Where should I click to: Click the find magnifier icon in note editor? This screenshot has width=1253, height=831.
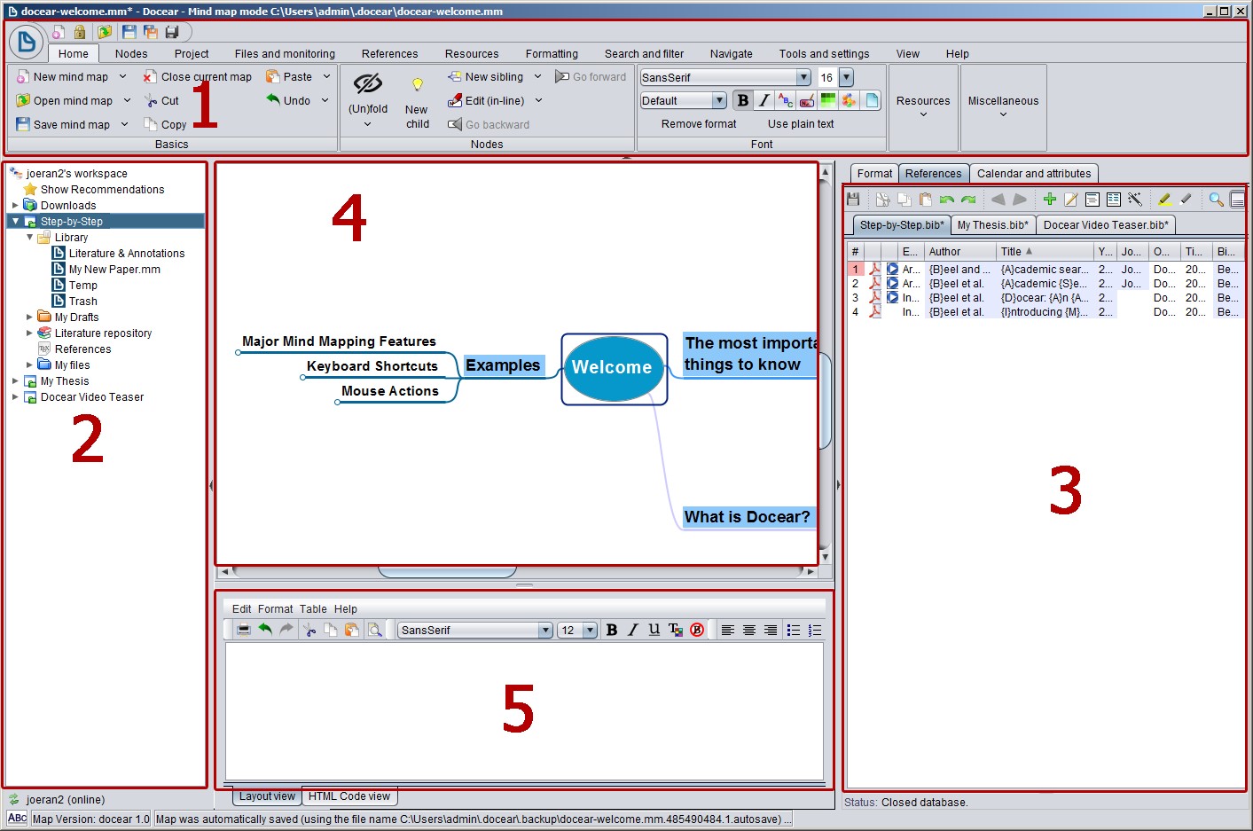coord(375,630)
